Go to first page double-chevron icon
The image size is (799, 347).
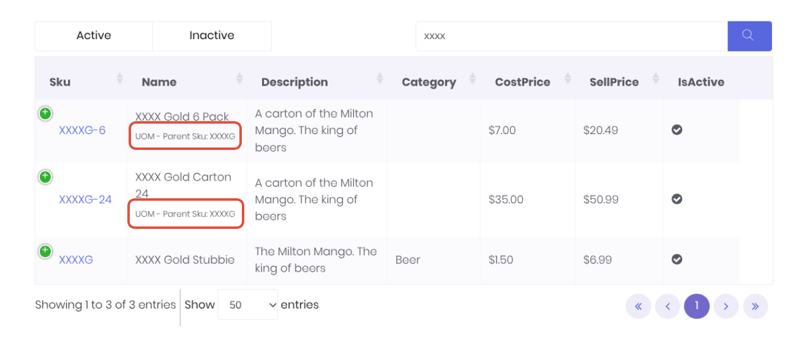(638, 307)
